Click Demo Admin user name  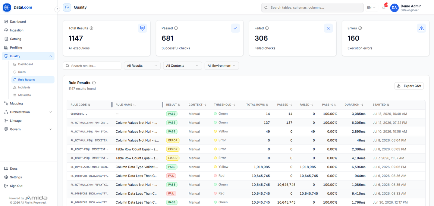tap(411, 6)
